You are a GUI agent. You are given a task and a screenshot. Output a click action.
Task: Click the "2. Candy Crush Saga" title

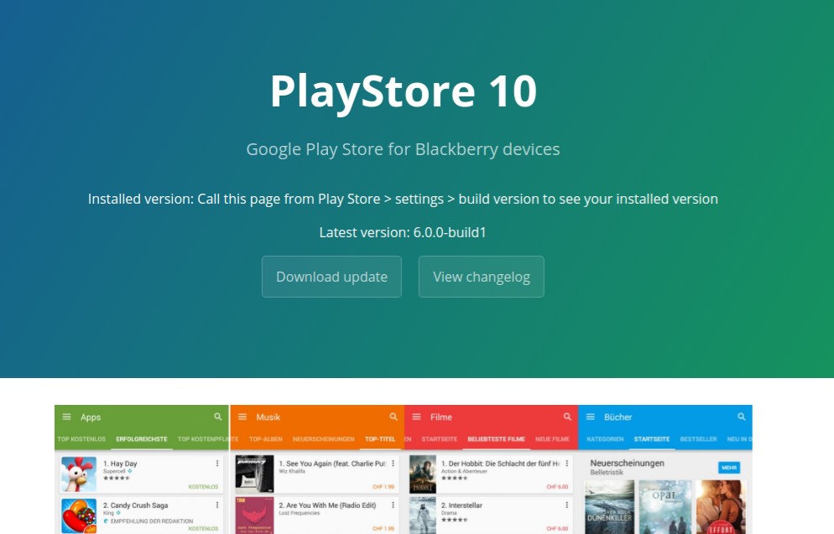(x=136, y=505)
